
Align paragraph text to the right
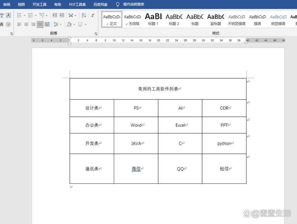[33, 24]
